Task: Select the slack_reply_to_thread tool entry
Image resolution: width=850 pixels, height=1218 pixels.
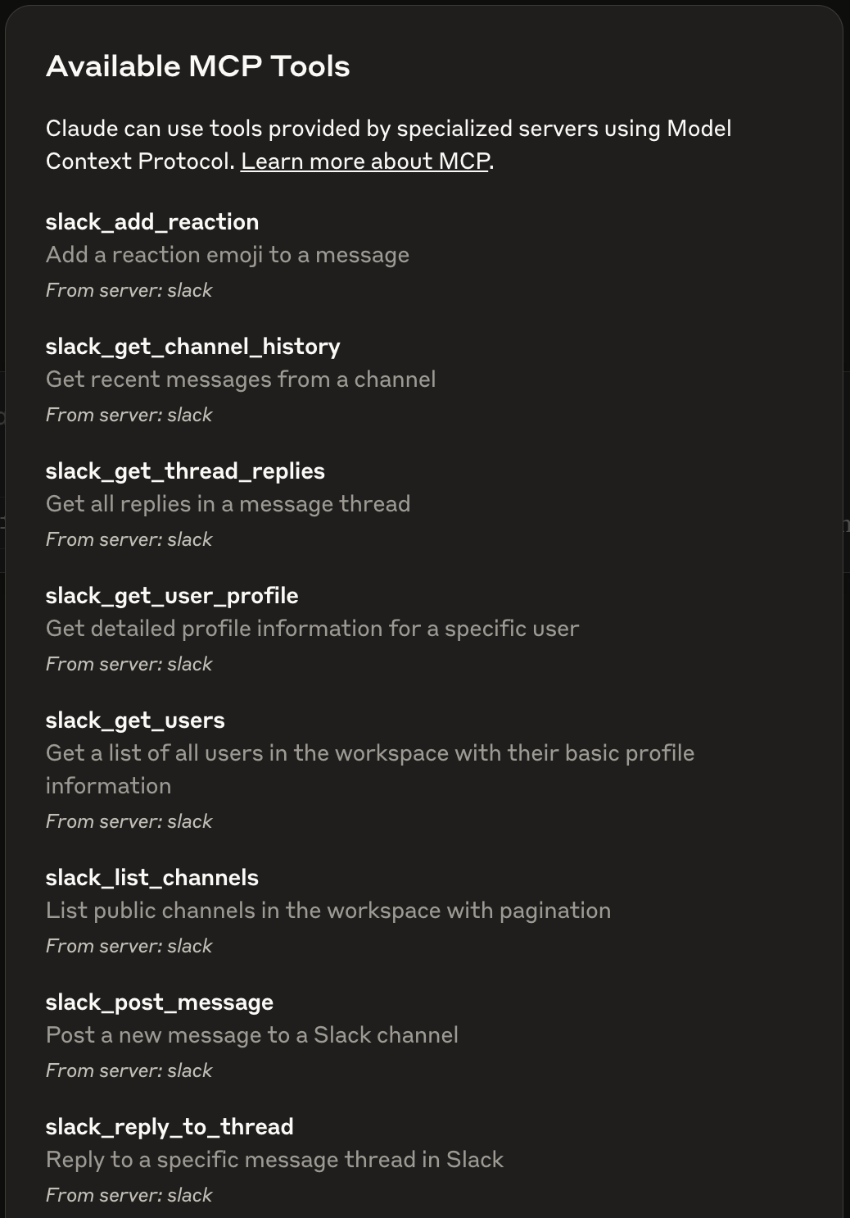Action: pos(170,1127)
